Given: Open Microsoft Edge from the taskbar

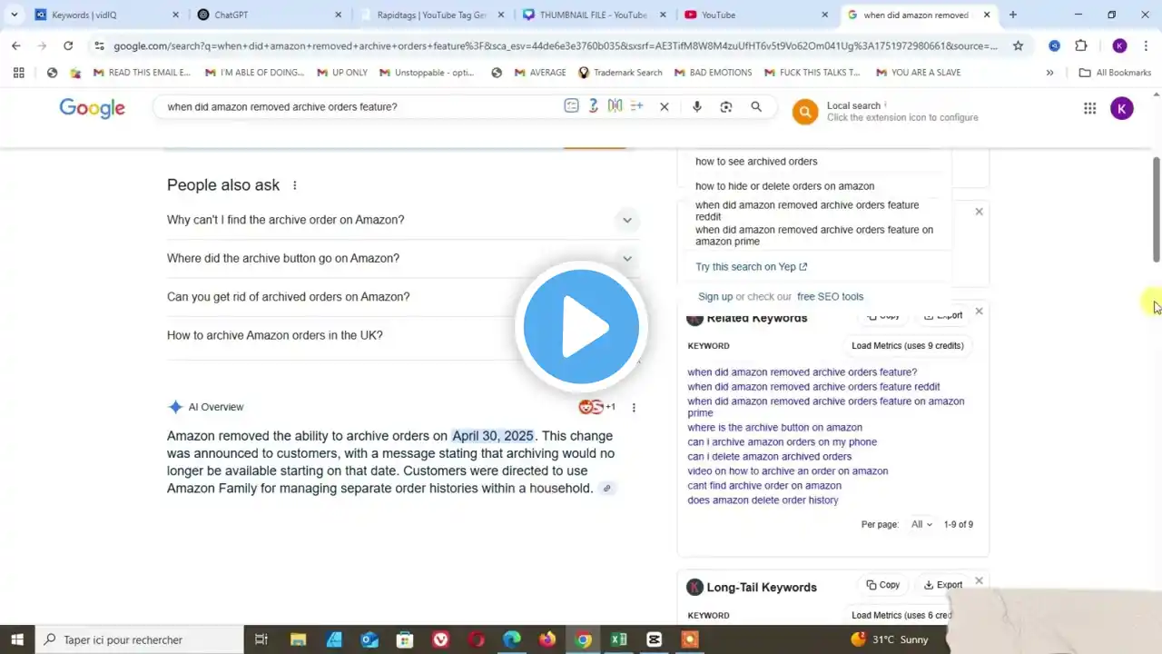Looking at the screenshot, I should tap(512, 639).
